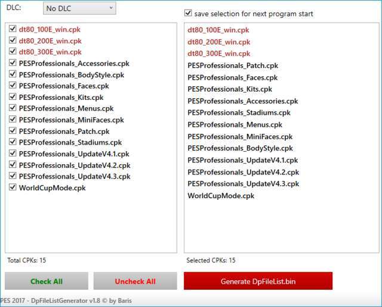The width and height of the screenshot is (382, 307).
Task: Toggle PESProfessionals_Stadiums.cpk checkbox
Action: click(x=13, y=142)
